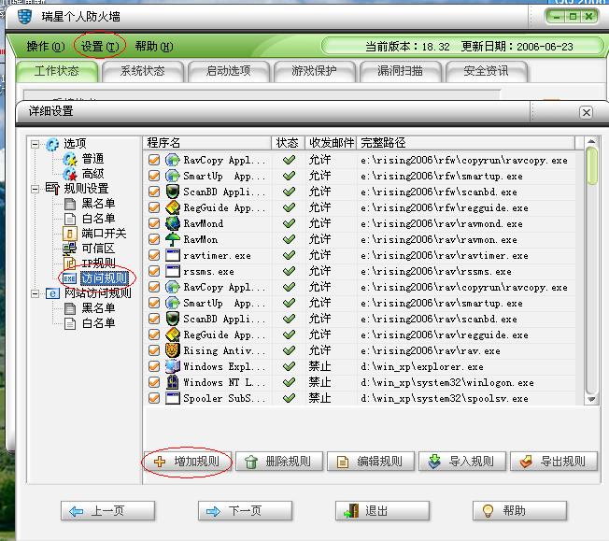Click the rssms.exe window icon
The height and width of the screenshot is (541, 609).
[x=173, y=271]
